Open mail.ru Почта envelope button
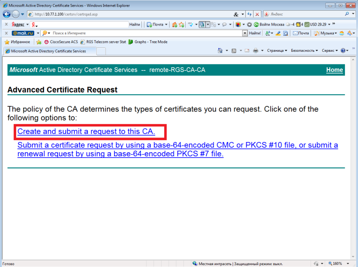Viewport: 358px width, 267px height. 301,33
